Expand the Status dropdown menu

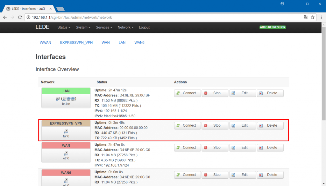64,27
